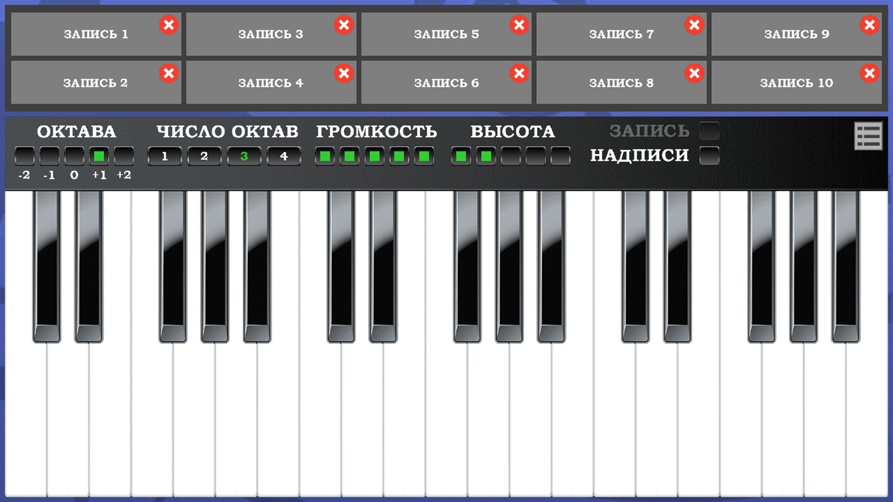Select octave shift +2 under ОКТАВА
Viewport: 893px width, 502px height.
pyautogui.click(x=124, y=156)
